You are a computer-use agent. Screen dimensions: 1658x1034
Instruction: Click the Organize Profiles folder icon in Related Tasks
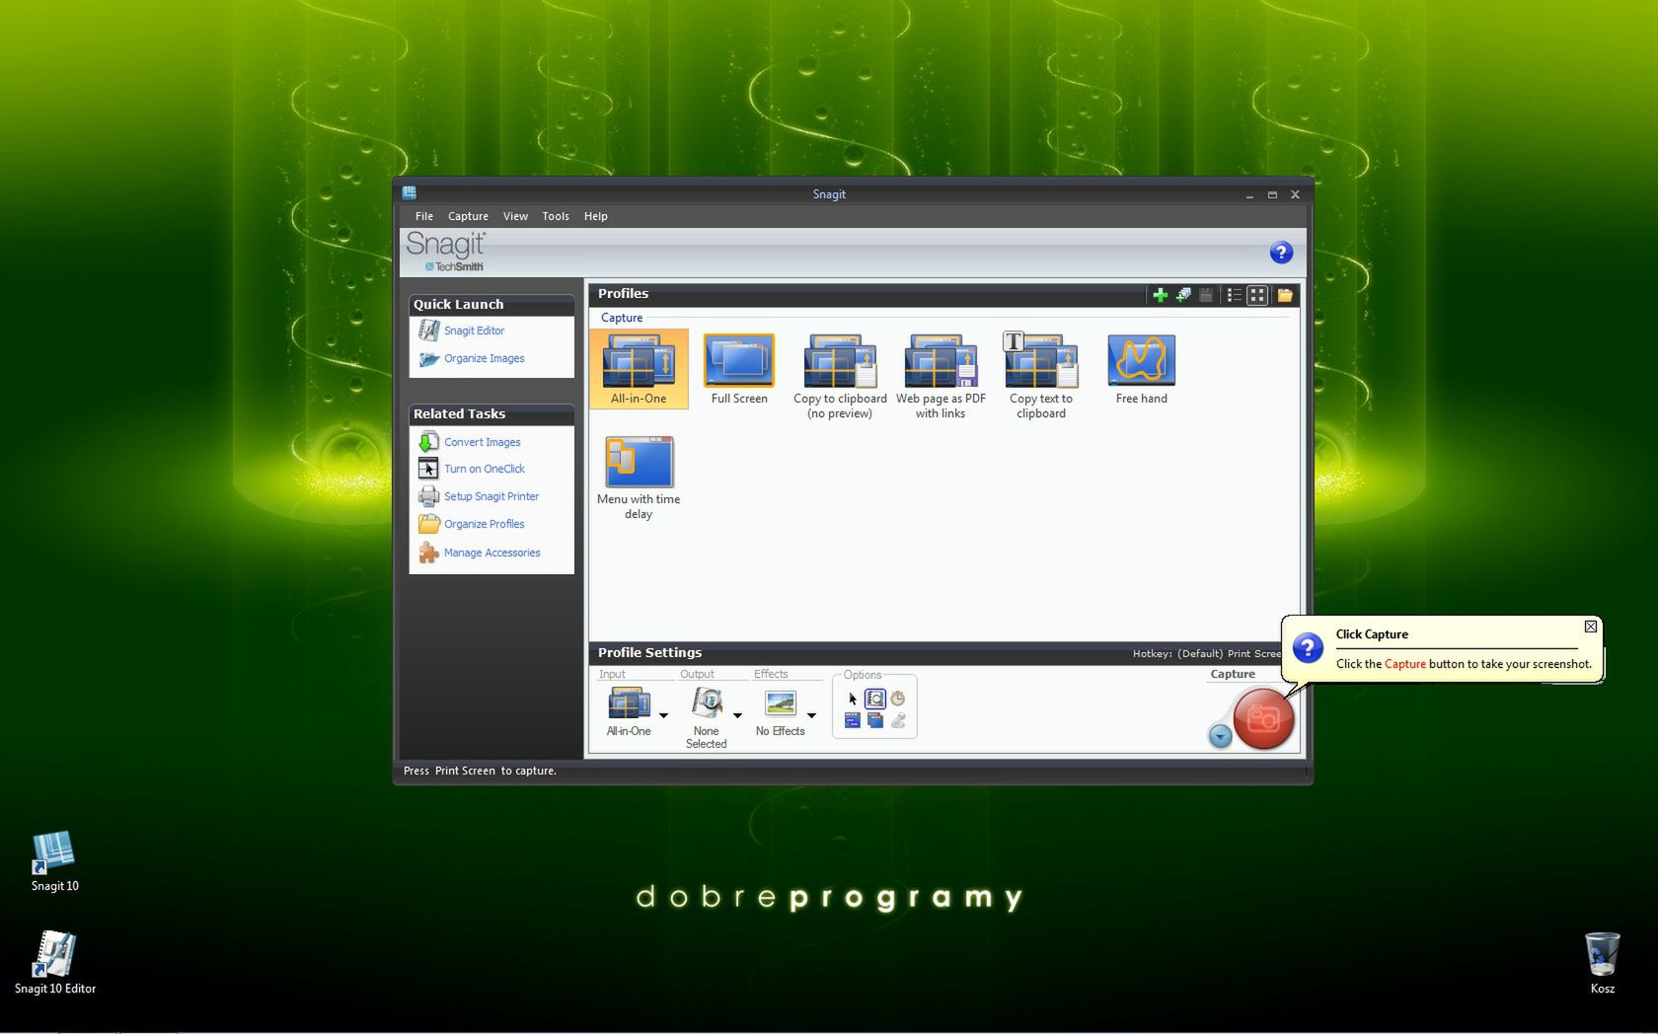pos(428,524)
